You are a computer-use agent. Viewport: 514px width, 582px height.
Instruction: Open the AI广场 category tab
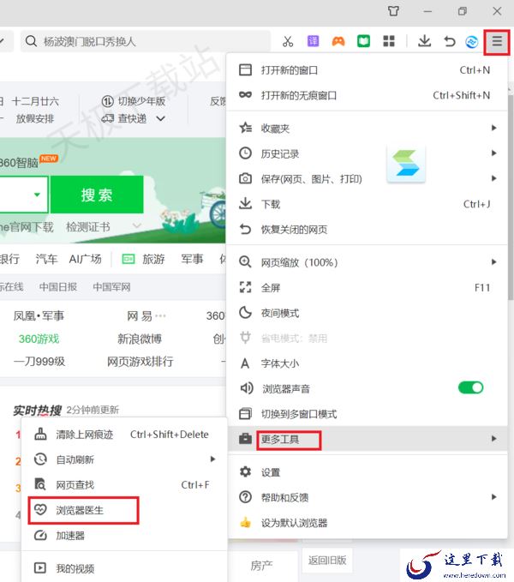pyautogui.click(x=86, y=259)
